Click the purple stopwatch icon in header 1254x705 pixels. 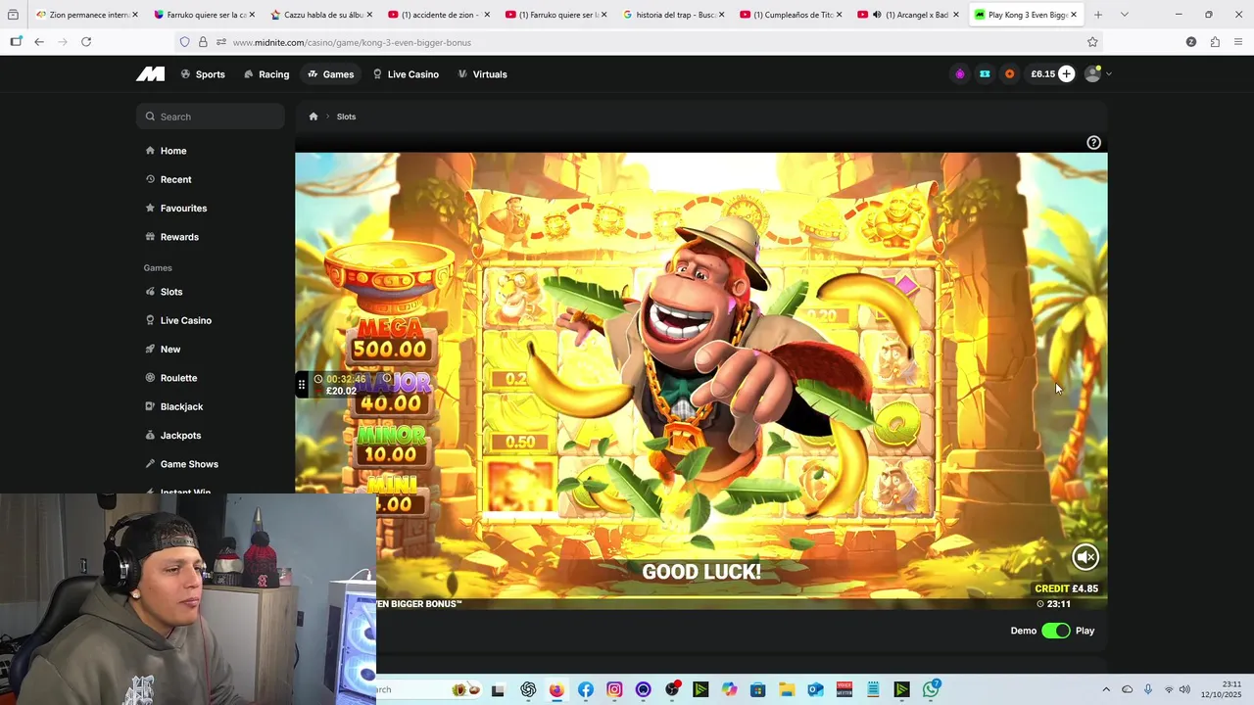pos(960,74)
